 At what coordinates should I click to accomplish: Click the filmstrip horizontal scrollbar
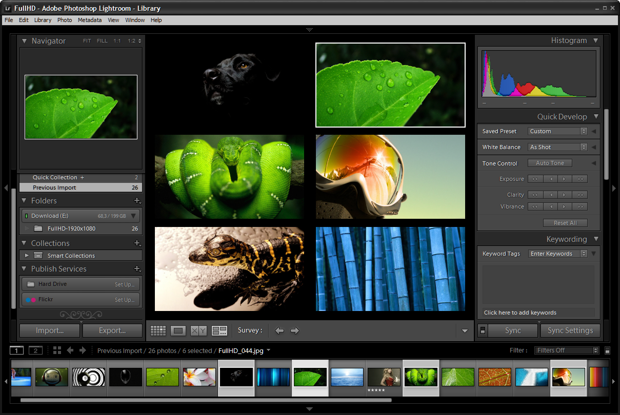pyautogui.click(x=206, y=400)
